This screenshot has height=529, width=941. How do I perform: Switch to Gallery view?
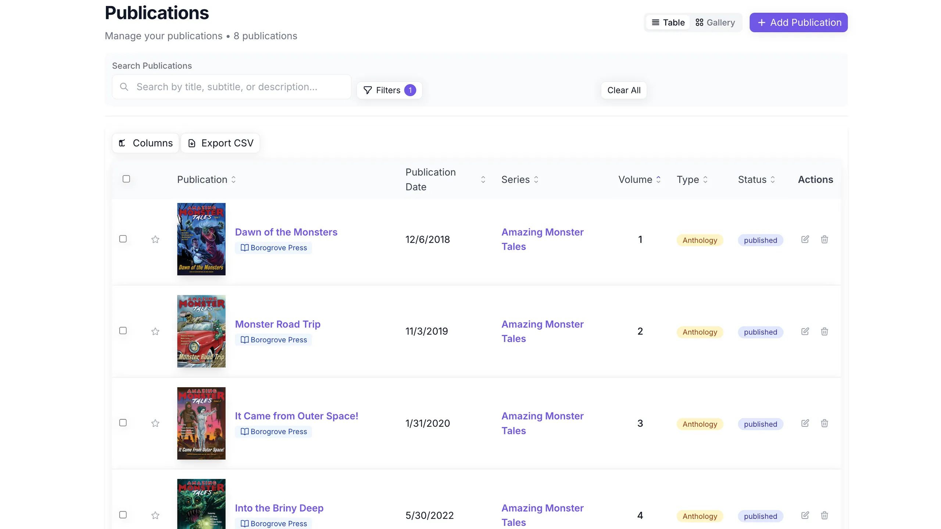715,22
